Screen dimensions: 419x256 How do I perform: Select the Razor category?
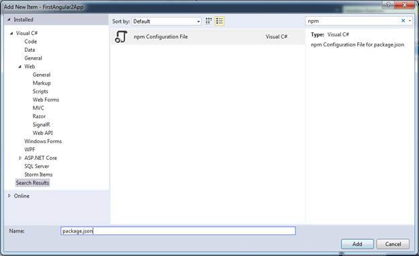point(39,116)
